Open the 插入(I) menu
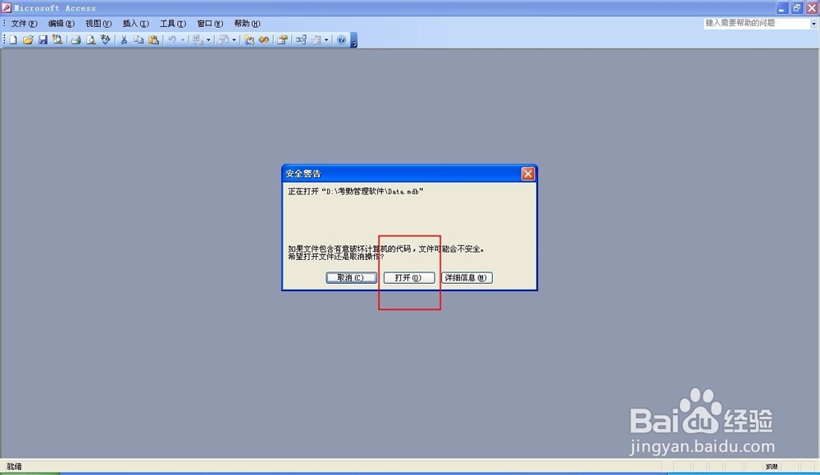Screen dimensions: 820x475 pos(135,24)
